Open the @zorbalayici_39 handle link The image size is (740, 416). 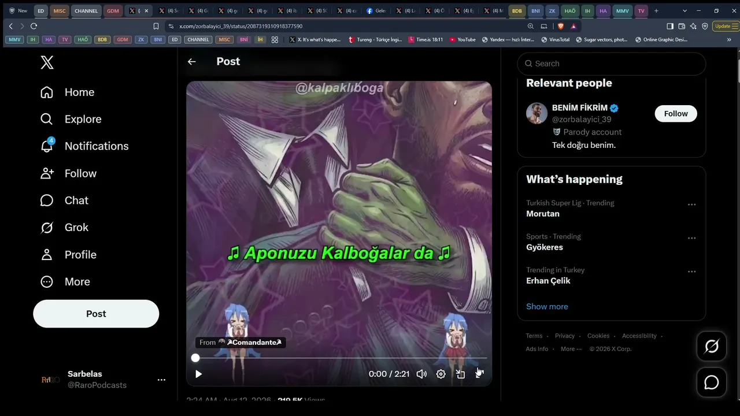(582, 120)
